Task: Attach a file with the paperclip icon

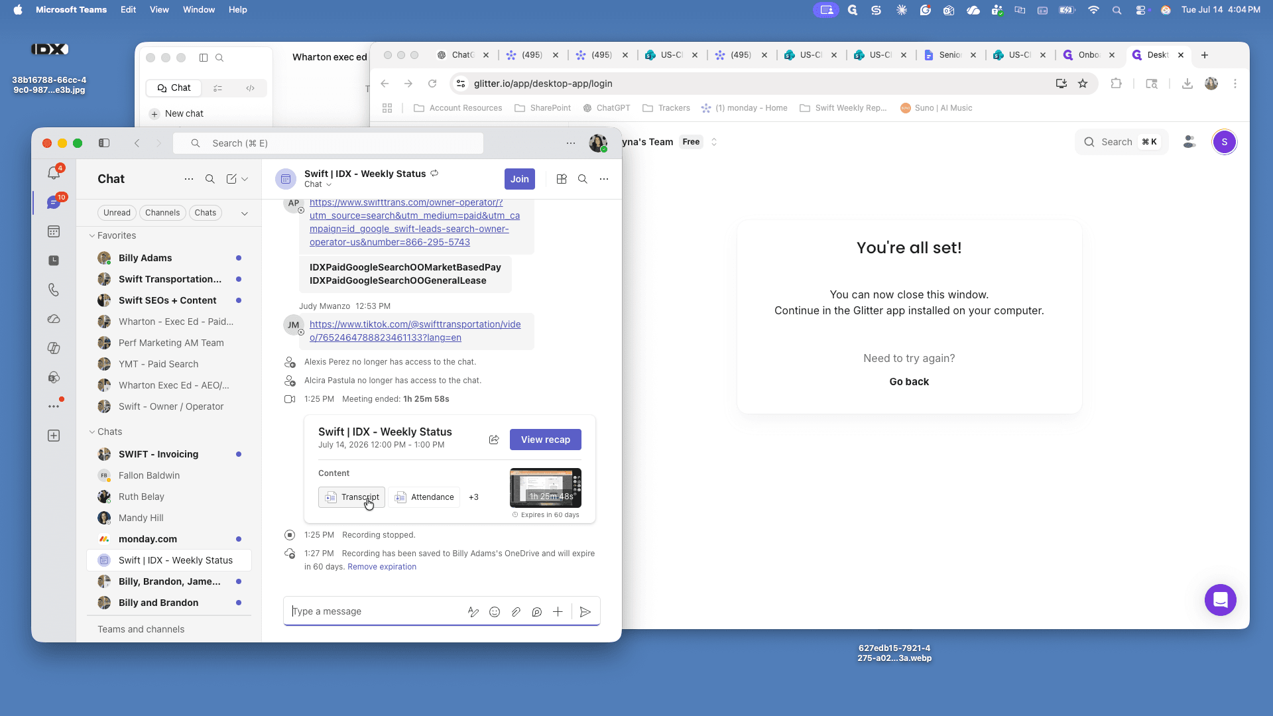Action: pos(516,612)
